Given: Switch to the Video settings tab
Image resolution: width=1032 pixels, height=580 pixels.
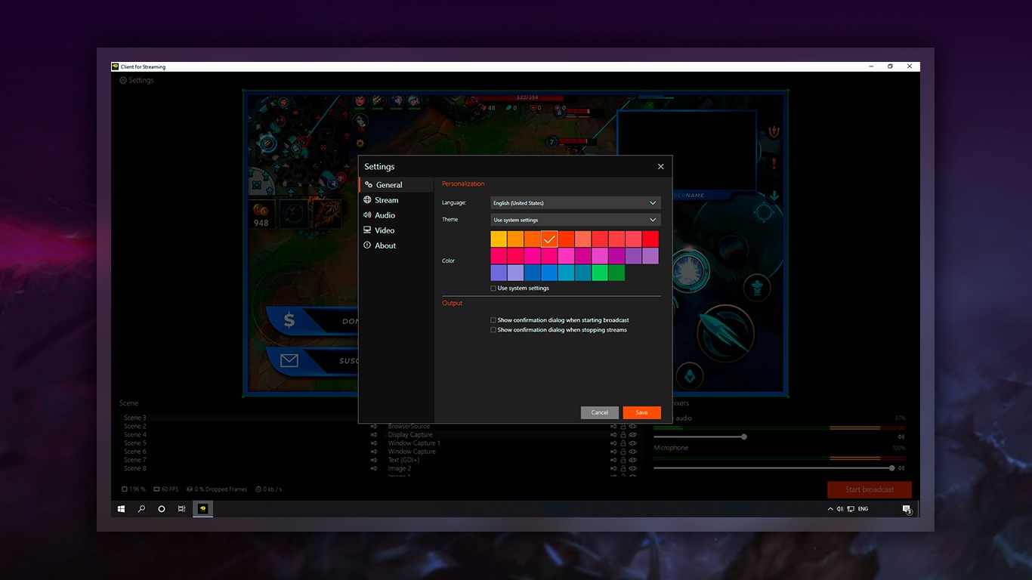Looking at the screenshot, I should pyautogui.click(x=396, y=230).
